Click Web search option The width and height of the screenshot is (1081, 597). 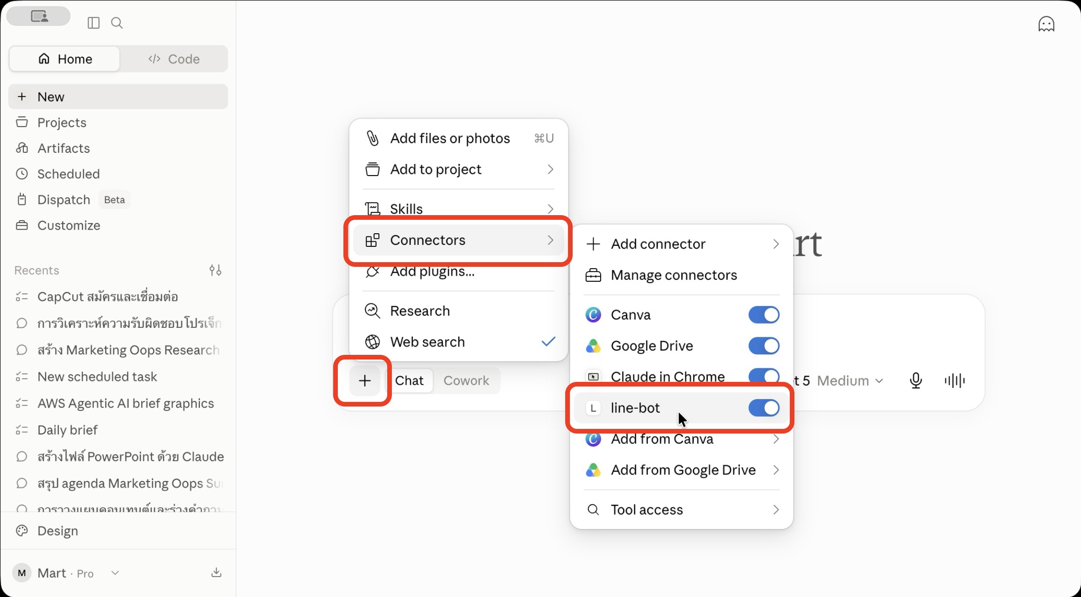pos(458,342)
